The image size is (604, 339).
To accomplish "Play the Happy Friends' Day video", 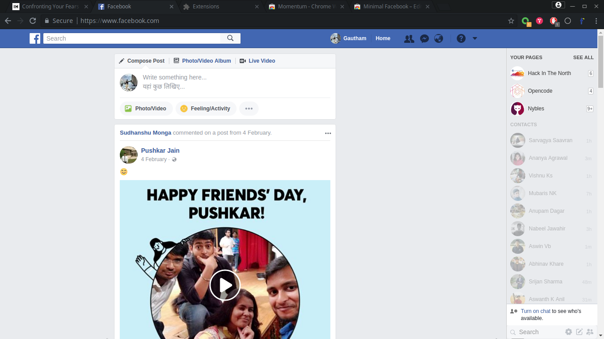I will 225,285.
